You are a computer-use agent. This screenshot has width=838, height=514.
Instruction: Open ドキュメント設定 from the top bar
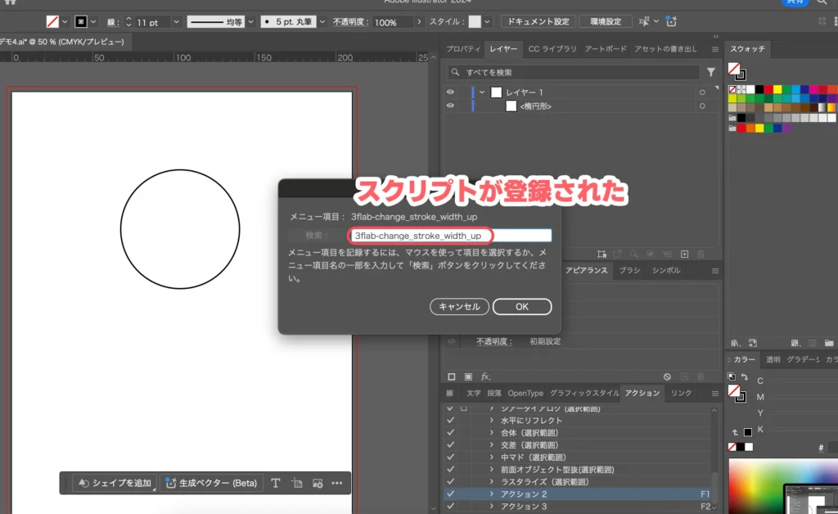[x=538, y=21]
